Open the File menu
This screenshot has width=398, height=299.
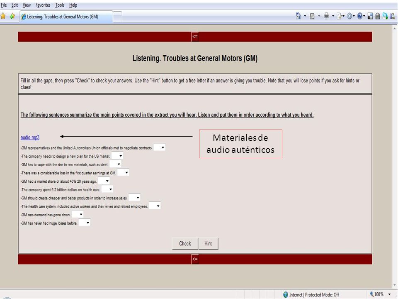tap(4, 5)
